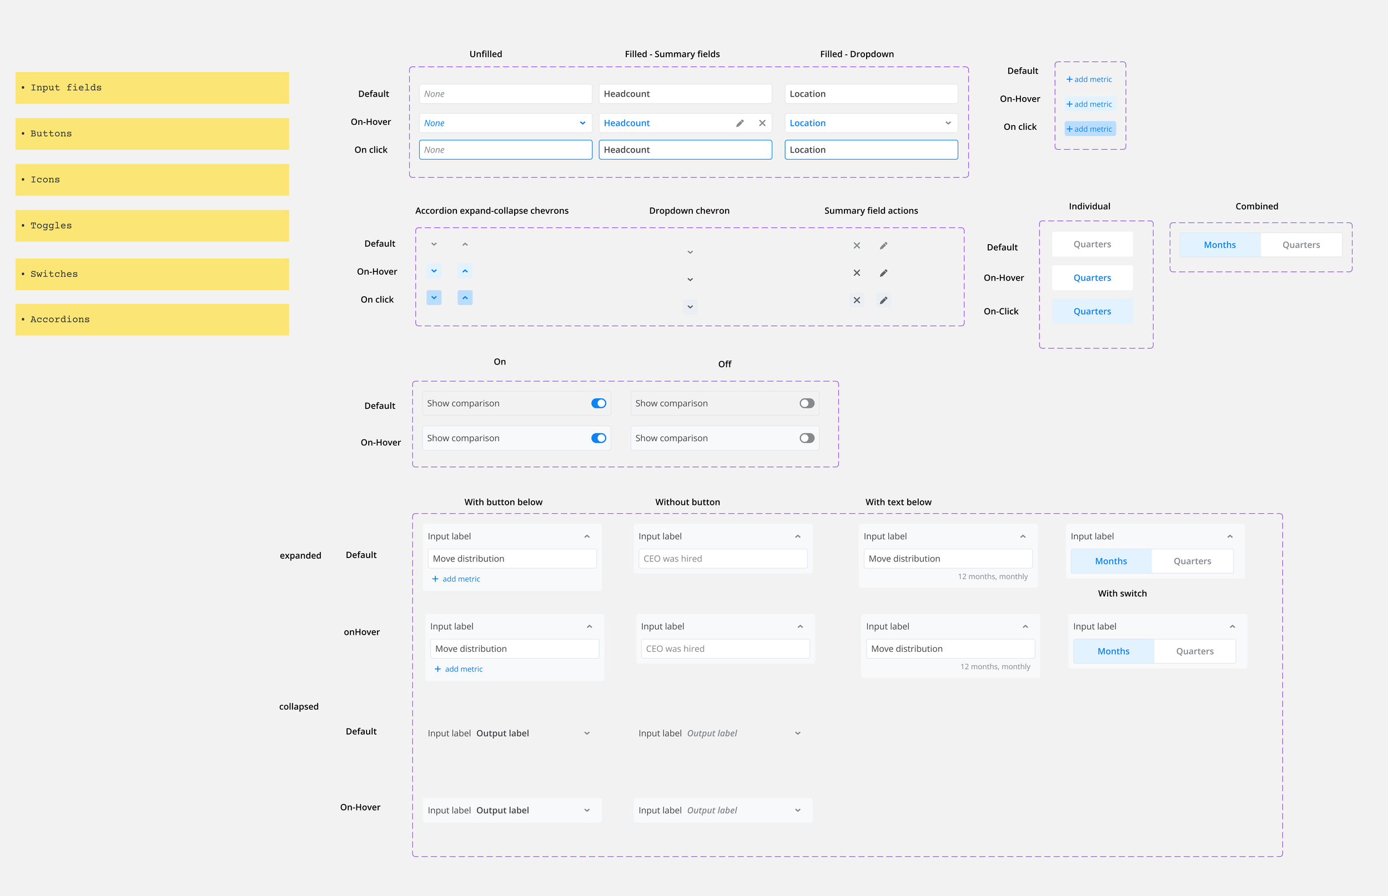Toggle the on-hover enabled Show comparison switch
This screenshot has width=1388, height=896.
point(599,438)
